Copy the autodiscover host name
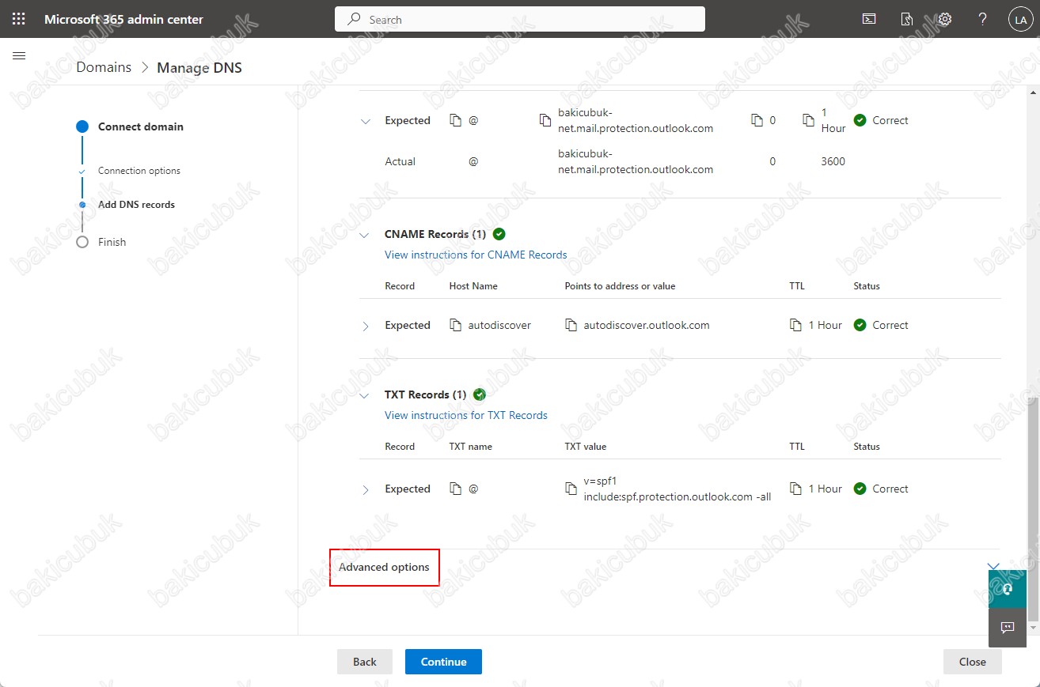 coord(455,325)
